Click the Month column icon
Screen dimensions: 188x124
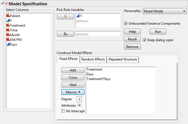[8, 35]
